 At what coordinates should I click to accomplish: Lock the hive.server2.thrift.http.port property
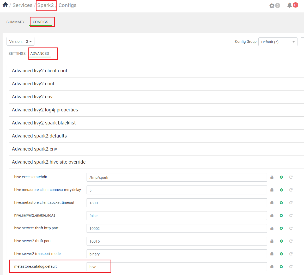tap(272, 228)
